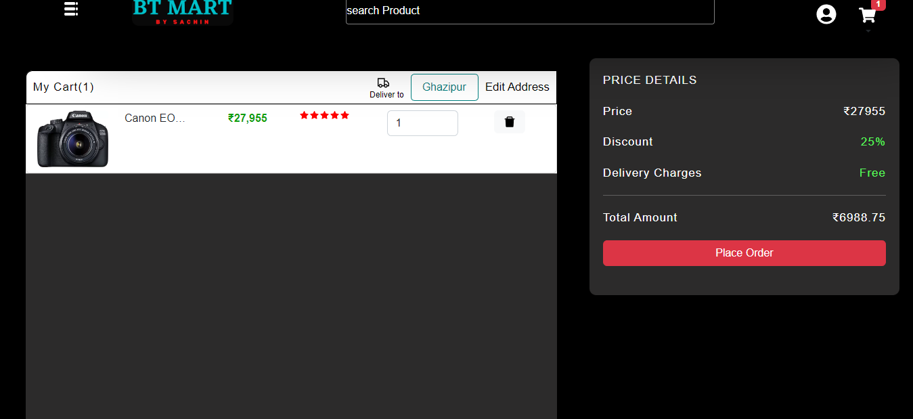The image size is (913, 419).
Task: Remove the Canon camera using the trash icon
Action: [509, 122]
